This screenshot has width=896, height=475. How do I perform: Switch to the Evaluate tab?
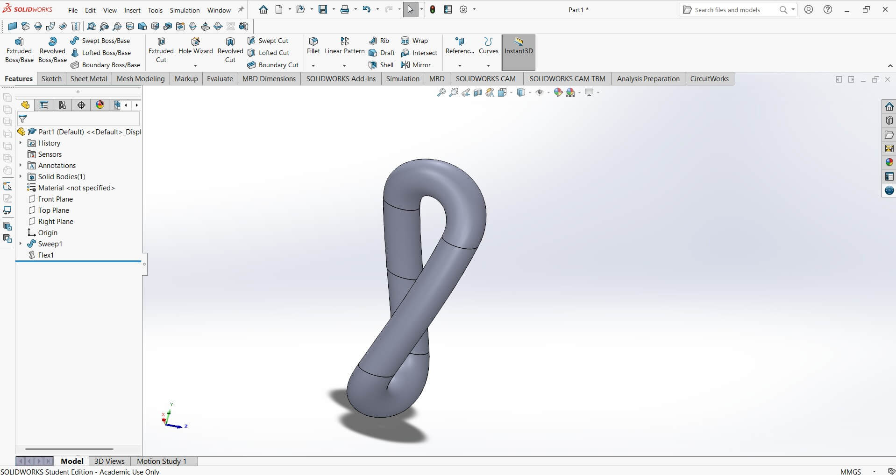[x=220, y=79]
